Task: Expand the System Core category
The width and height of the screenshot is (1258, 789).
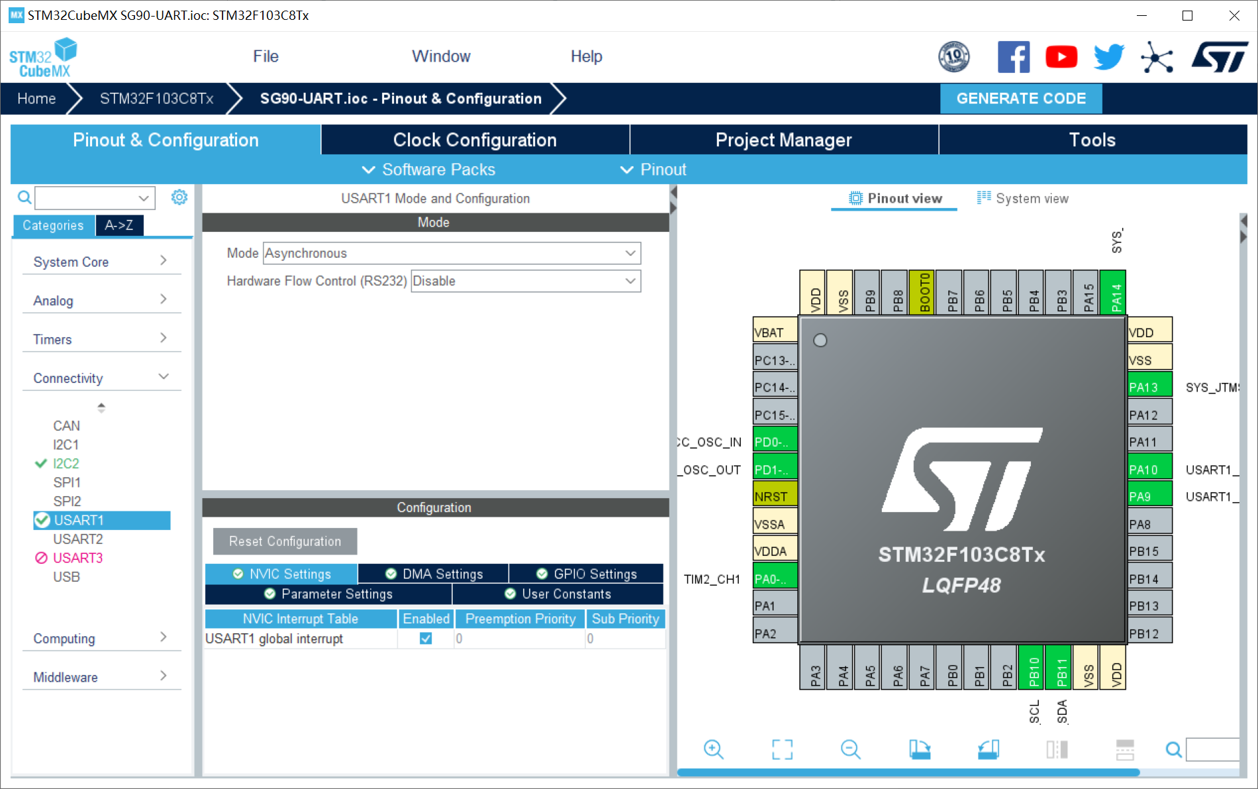Action: [101, 262]
